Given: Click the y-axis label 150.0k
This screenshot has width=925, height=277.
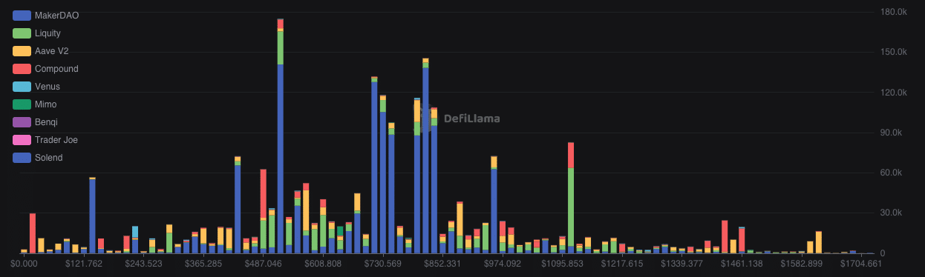Looking at the screenshot, I should [x=894, y=53].
